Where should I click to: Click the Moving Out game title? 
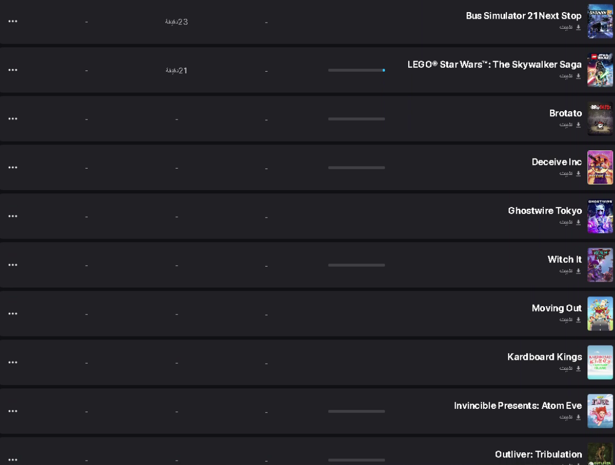coord(557,309)
